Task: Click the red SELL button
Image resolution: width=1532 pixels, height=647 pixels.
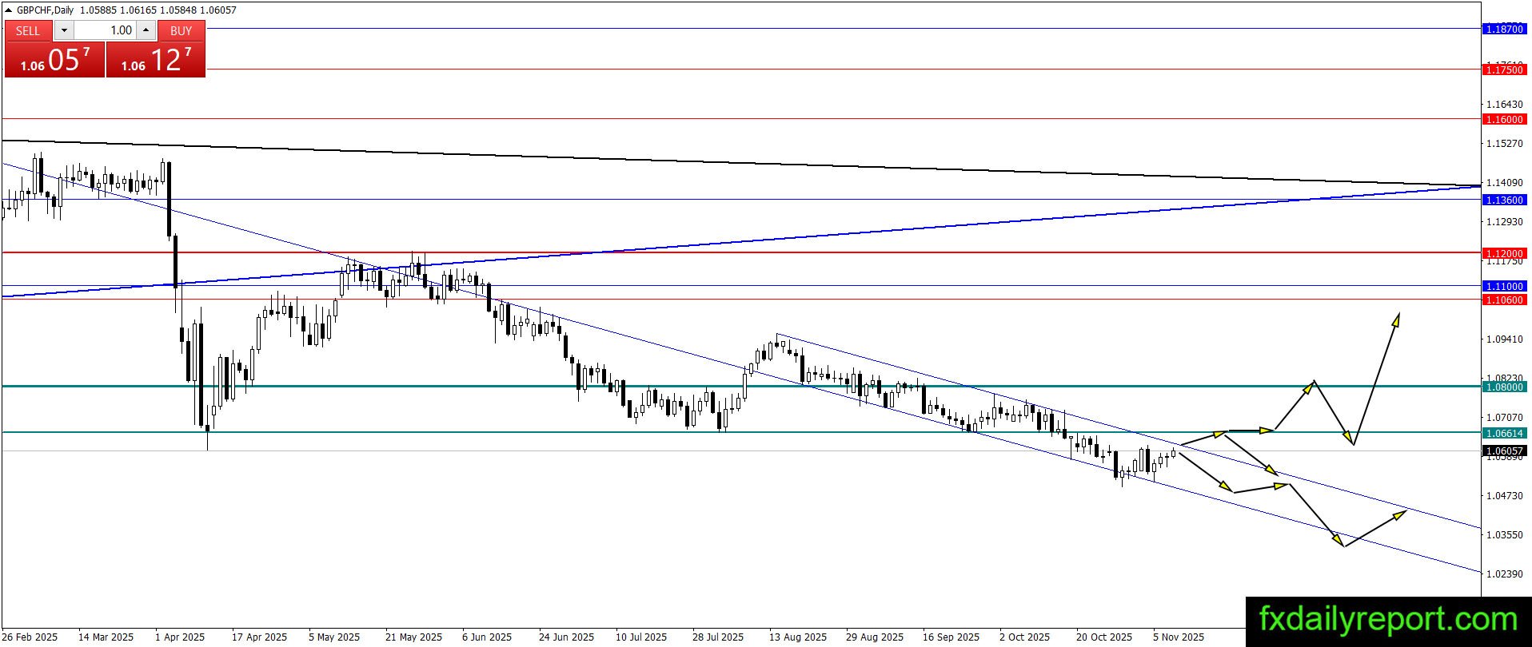Action: [x=28, y=30]
